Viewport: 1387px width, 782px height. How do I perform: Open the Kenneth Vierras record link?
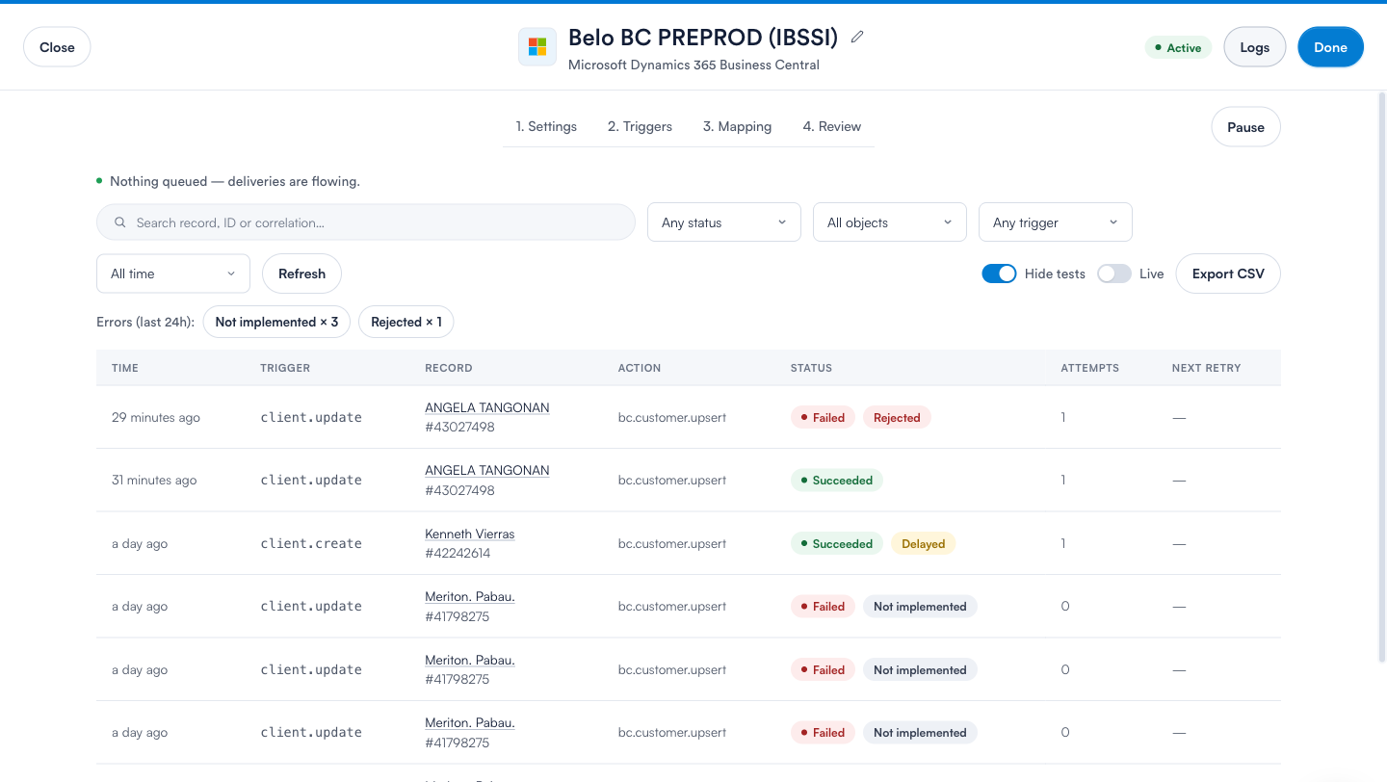pos(469,534)
